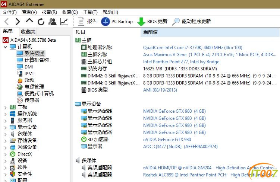Viewport: 280px width, 182px height.
Task: Expand the 显示设备 tree node
Action: click(x=5, y=127)
